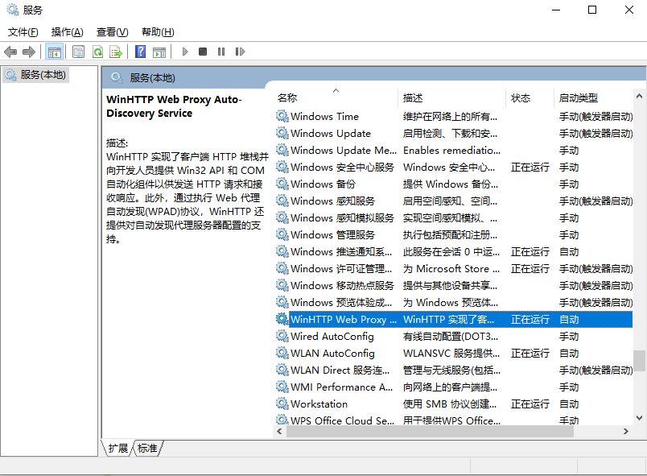The height and width of the screenshot is (476, 647).
Task: Click gear icon of WMI Performance row
Action: (x=282, y=387)
